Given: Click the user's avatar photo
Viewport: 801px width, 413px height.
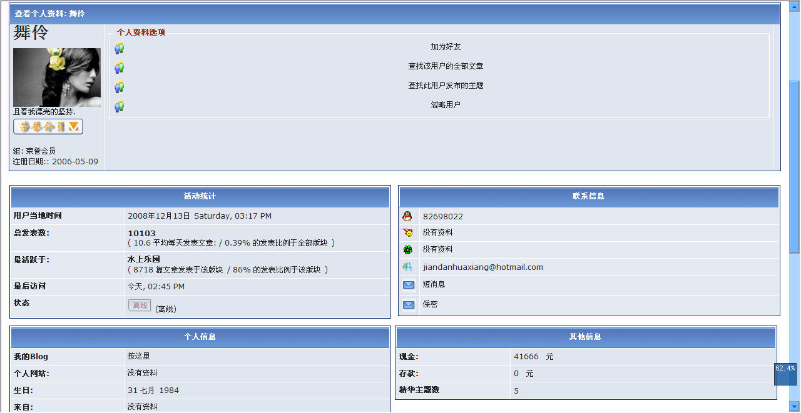Looking at the screenshot, I should (57, 77).
